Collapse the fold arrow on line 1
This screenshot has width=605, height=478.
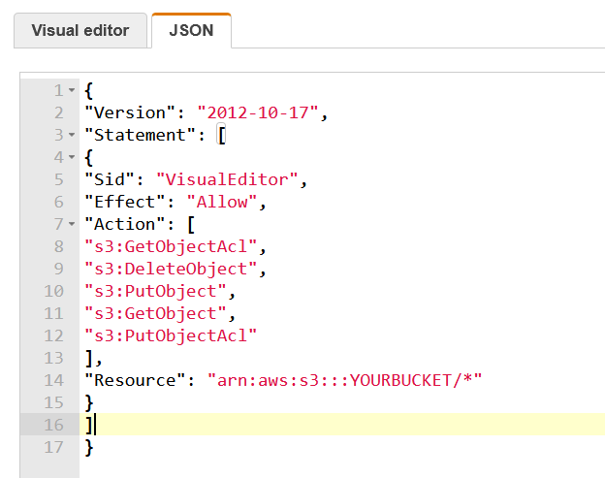tap(72, 90)
